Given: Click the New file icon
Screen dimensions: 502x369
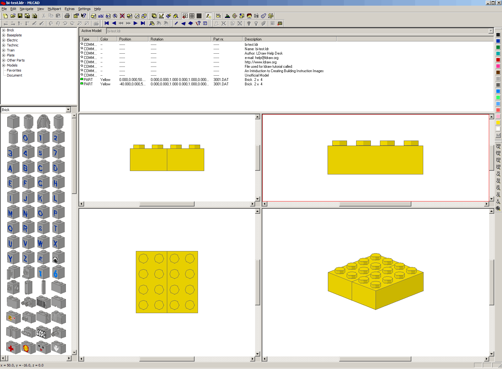Looking at the screenshot, I should coord(5,16).
